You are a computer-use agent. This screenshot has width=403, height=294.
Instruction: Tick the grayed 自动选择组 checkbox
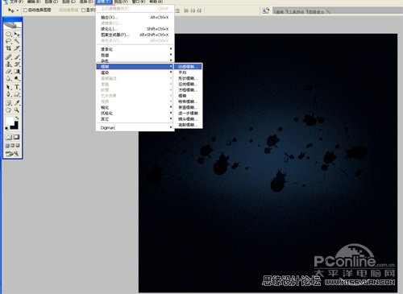tap(56, 10)
